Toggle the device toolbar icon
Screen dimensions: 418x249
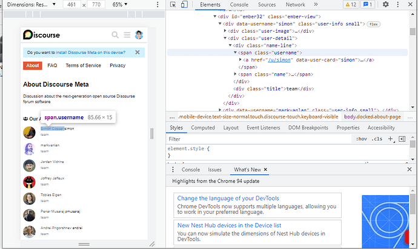point(184,4)
